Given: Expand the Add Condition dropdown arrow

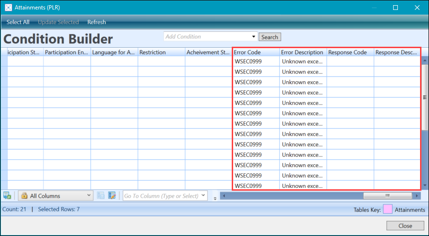Looking at the screenshot, I should coord(253,36).
